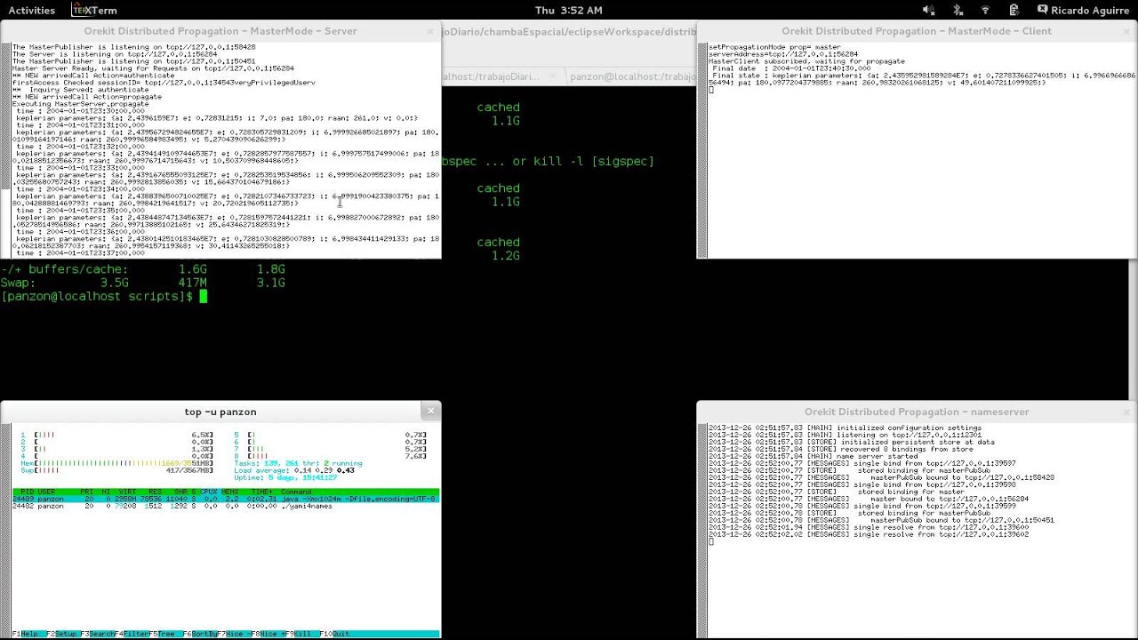Click the Swp usage bar in htop
Viewport: 1138px width, 640px height.
[x=116, y=470]
